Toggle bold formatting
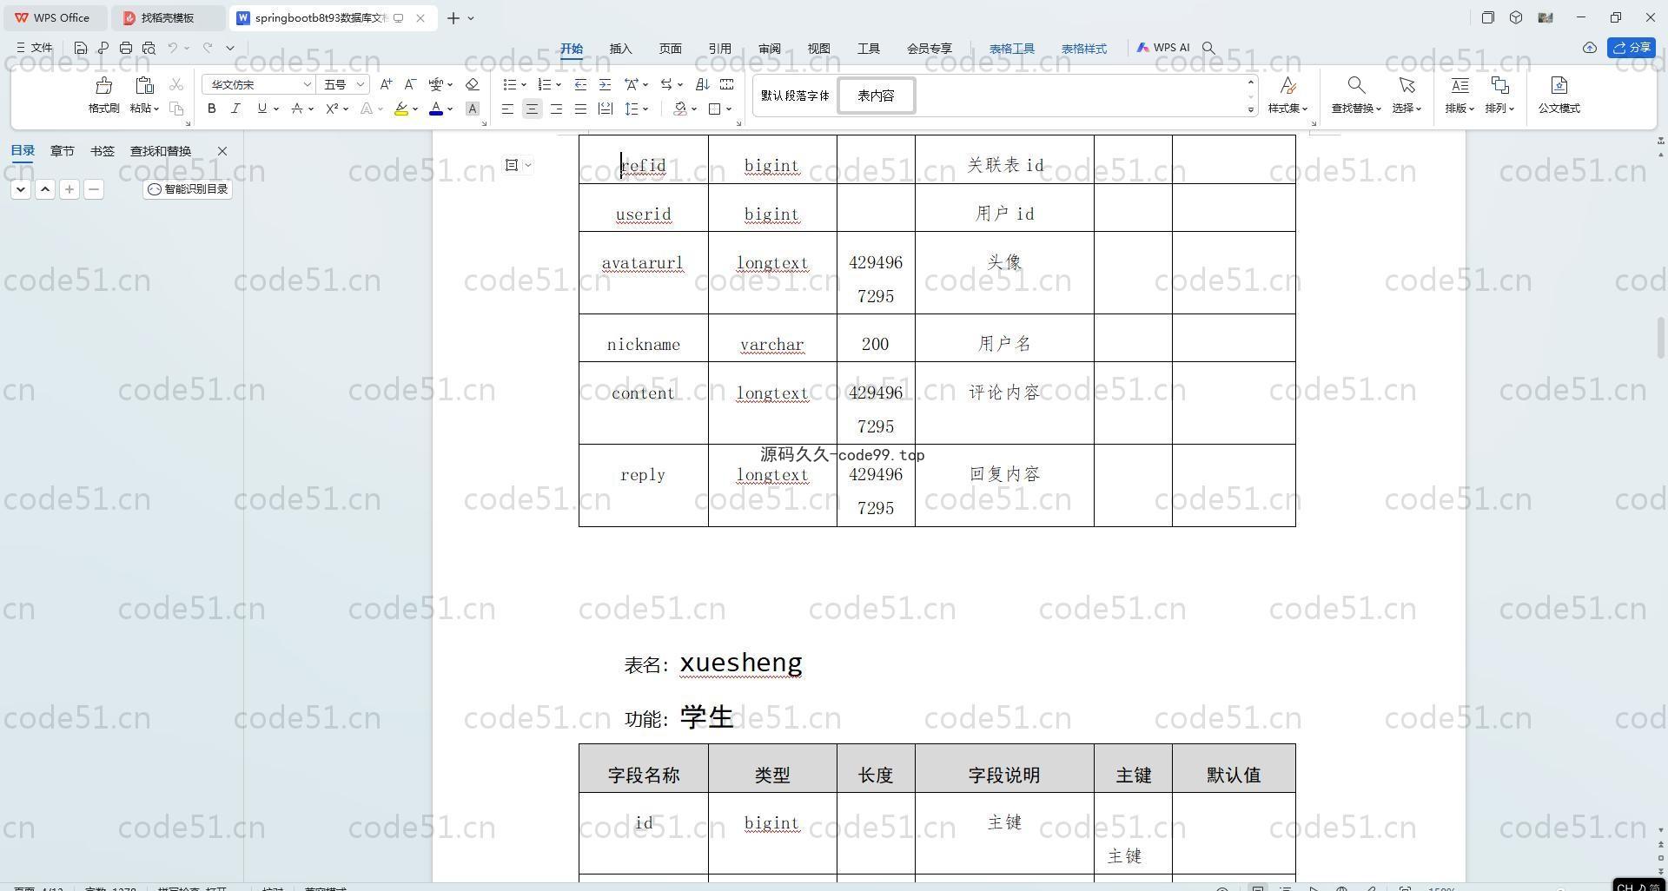The height and width of the screenshot is (891, 1668). click(211, 109)
